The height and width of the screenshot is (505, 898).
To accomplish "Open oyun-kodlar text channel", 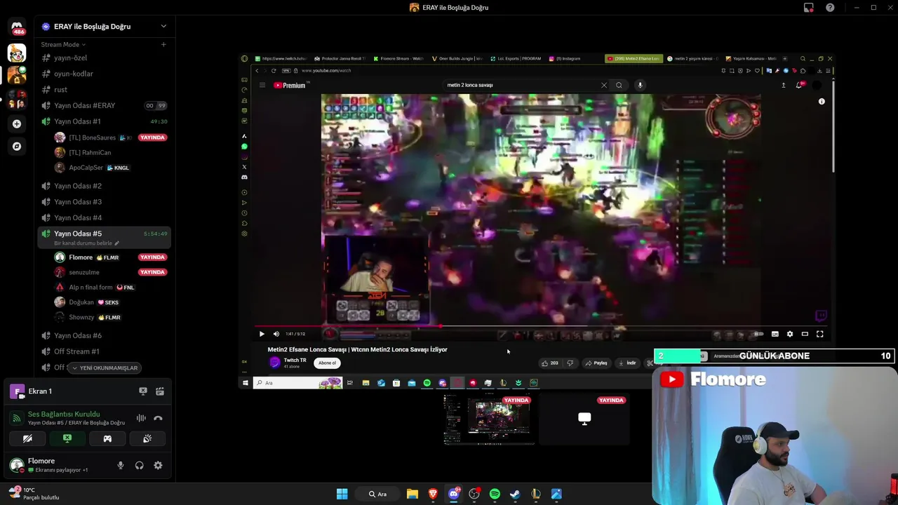I will [x=104, y=74].
